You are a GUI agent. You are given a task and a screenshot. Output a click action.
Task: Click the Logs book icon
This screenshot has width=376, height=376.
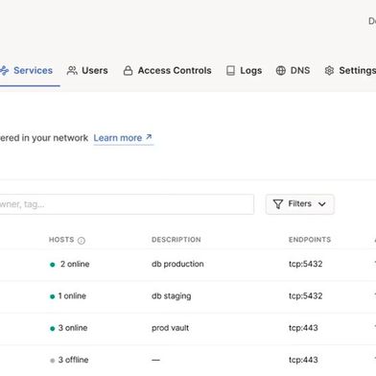click(230, 70)
